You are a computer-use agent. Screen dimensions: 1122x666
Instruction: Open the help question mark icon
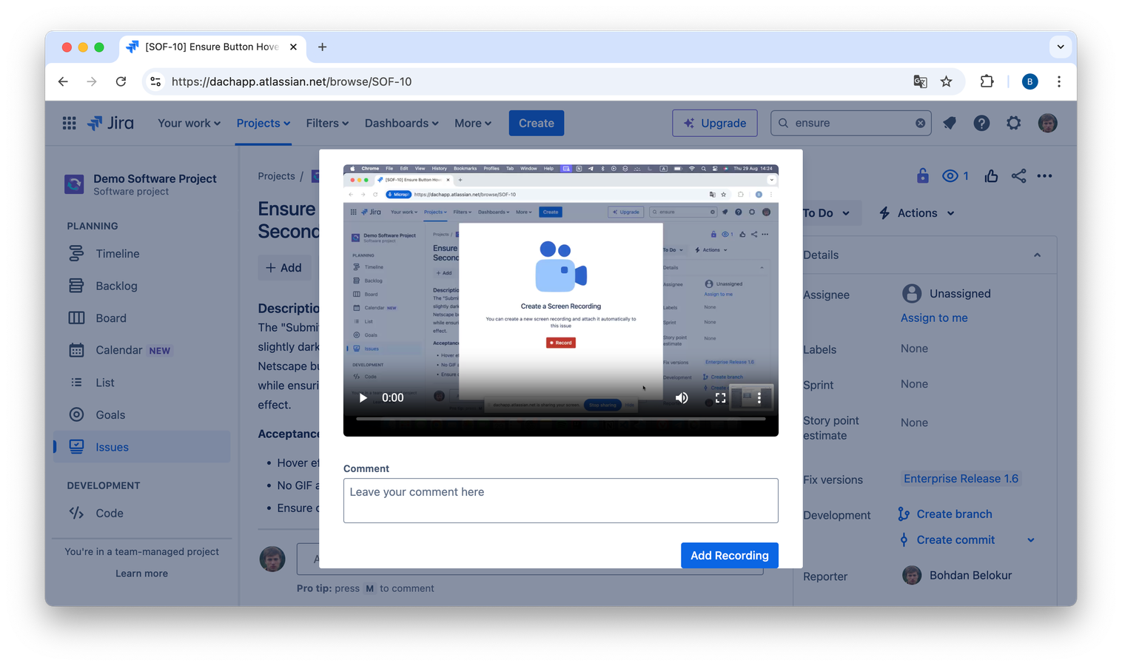[981, 123]
